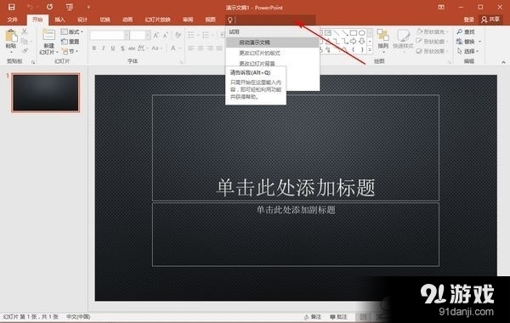Screen dimensions: 510x323
Task: Switch to the 动画 (Animations) tab
Action: pyautogui.click(x=127, y=20)
